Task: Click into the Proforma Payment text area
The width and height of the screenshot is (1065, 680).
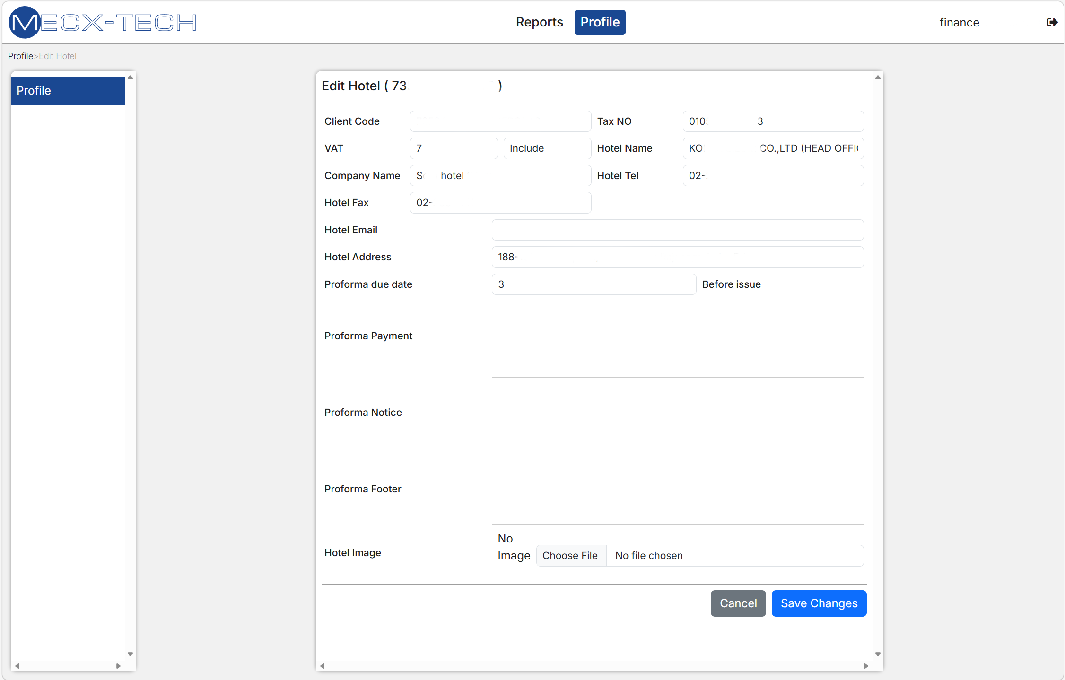Action: 677,336
